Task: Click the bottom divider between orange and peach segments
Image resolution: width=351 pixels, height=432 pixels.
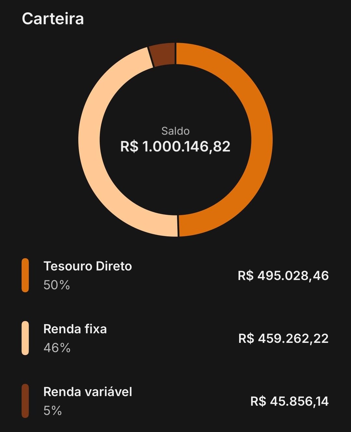Action: 178,226
